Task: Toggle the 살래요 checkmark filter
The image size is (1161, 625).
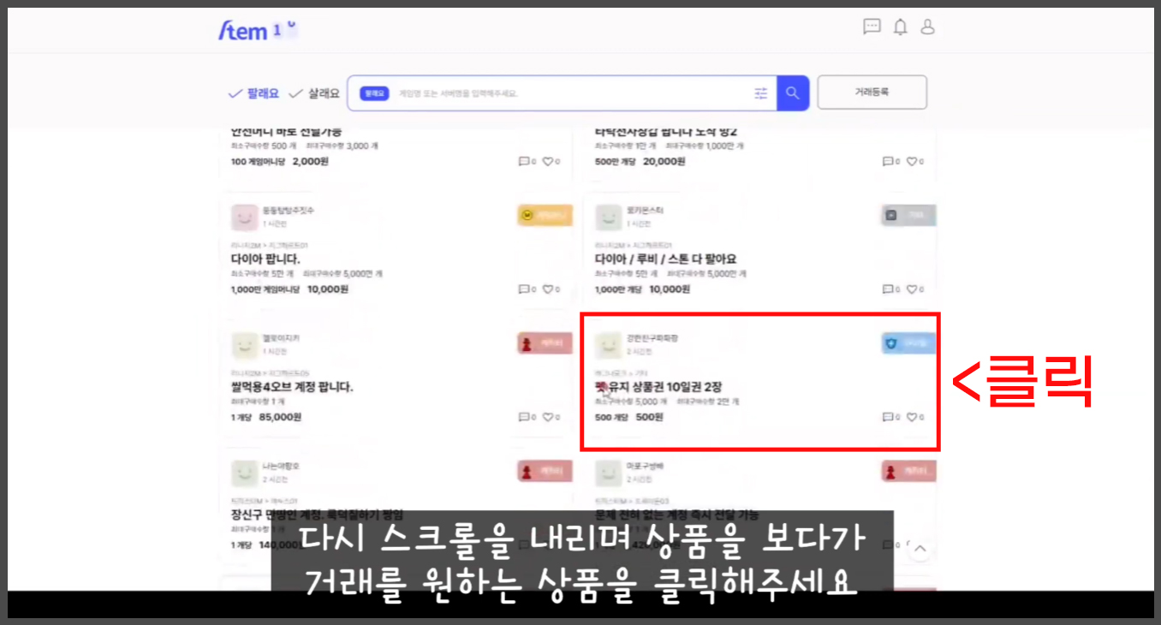Action: point(314,93)
